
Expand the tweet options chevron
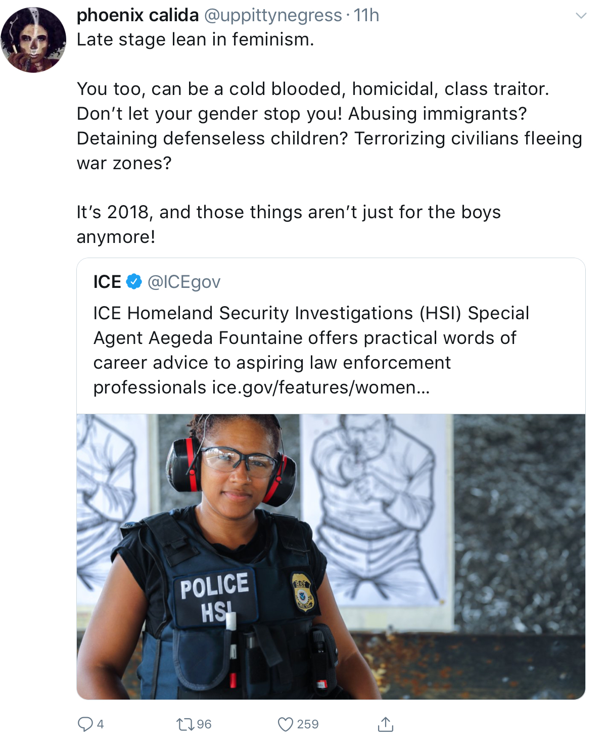pyautogui.click(x=581, y=16)
